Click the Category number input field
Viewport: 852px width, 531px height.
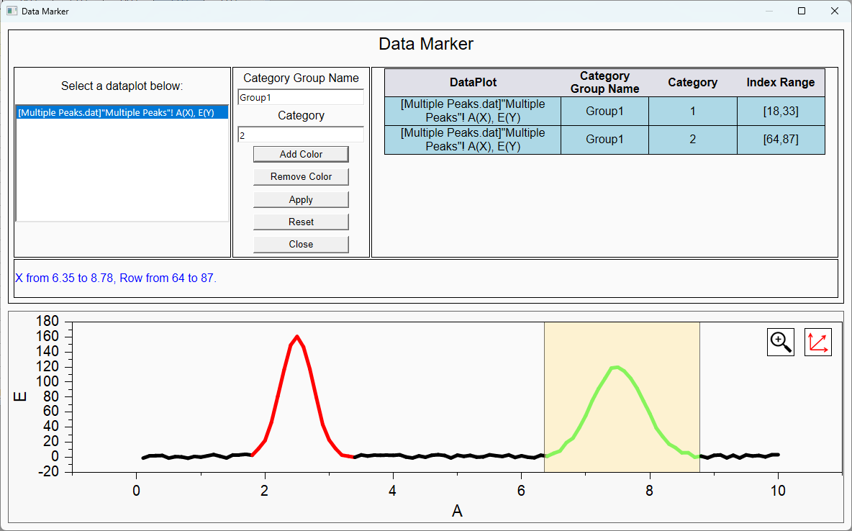(x=301, y=135)
